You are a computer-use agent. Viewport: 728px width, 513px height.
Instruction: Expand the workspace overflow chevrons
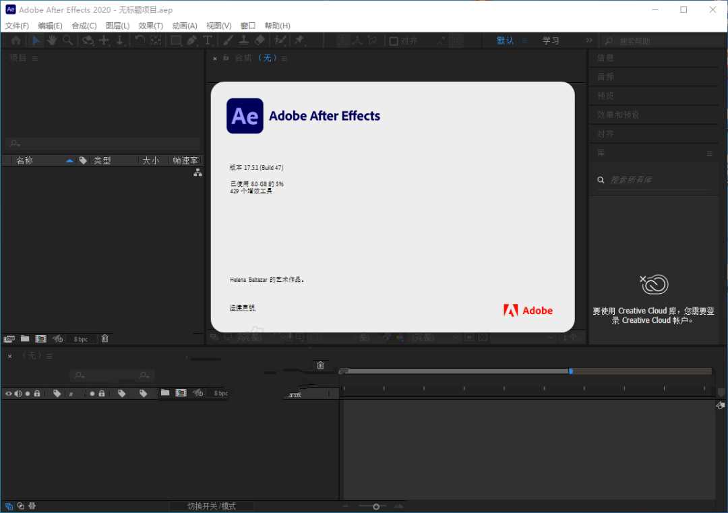(589, 40)
